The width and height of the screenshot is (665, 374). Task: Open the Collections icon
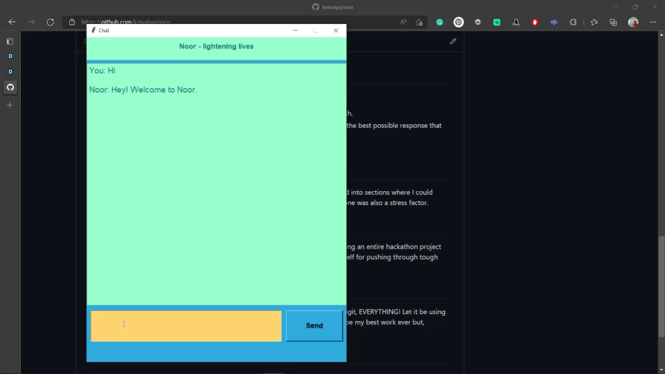(x=613, y=22)
